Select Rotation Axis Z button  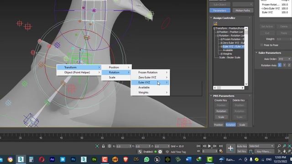coord(289,65)
